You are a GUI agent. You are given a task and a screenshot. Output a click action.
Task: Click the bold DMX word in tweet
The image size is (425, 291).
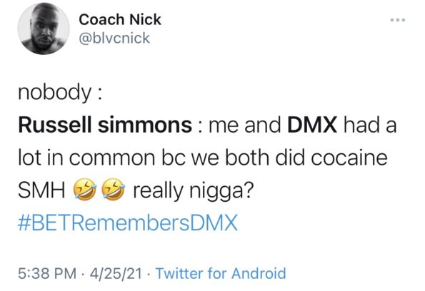pos(312,126)
